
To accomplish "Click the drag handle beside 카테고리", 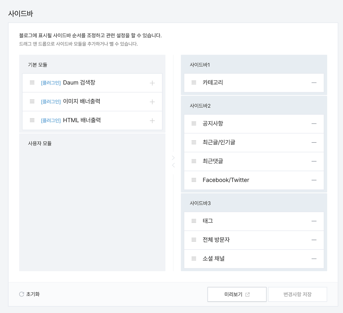I will [194, 83].
